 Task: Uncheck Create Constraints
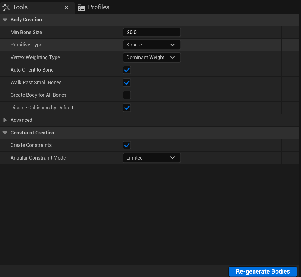pos(127,145)
